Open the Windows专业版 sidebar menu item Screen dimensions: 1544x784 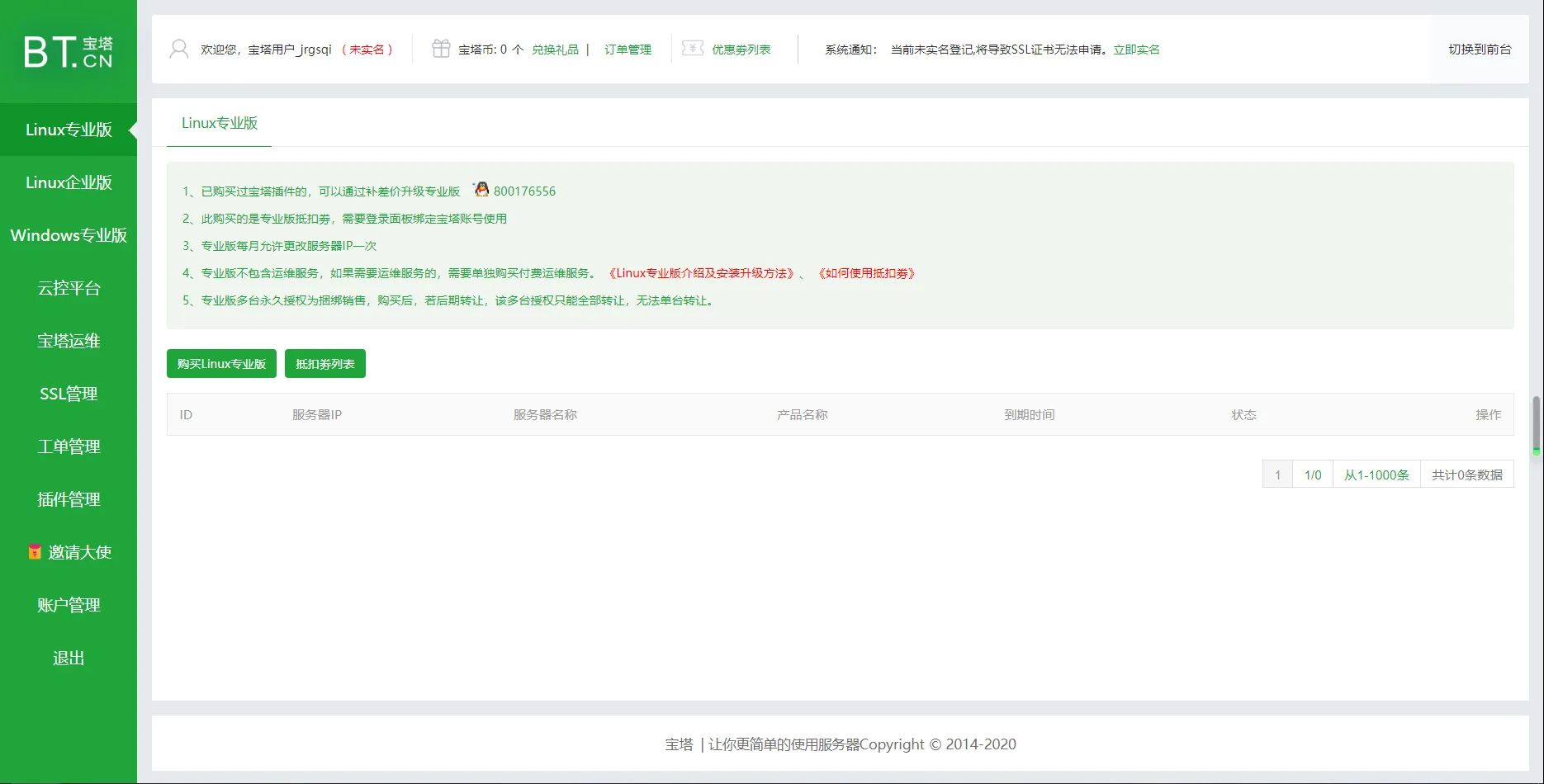coord(69,235)
